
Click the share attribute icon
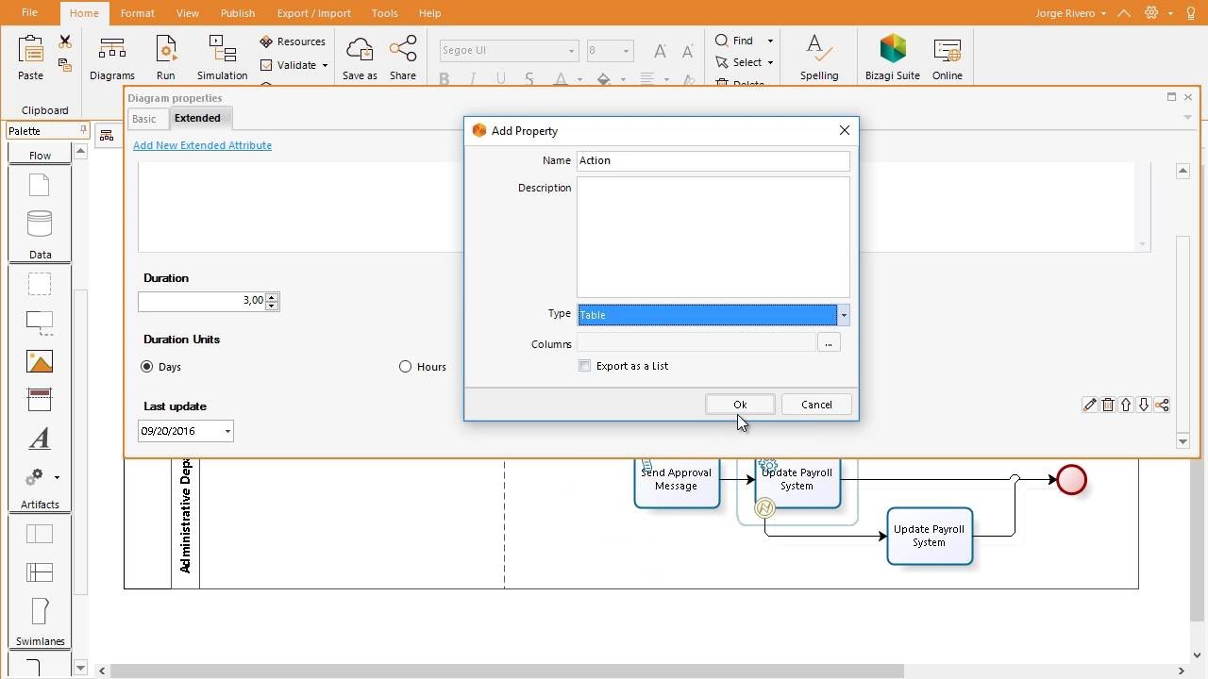tap(1162, 405)
